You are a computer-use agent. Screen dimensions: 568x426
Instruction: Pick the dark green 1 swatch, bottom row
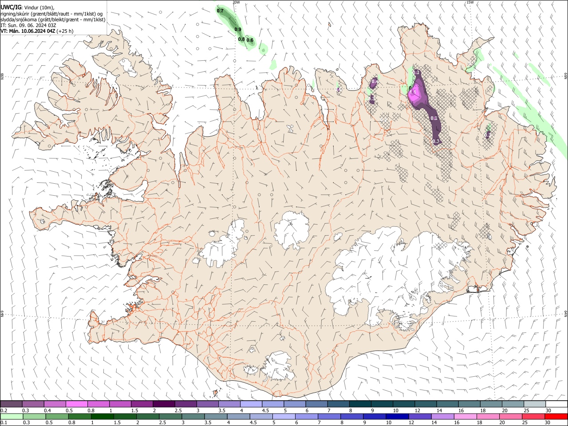tap(102, 416)
